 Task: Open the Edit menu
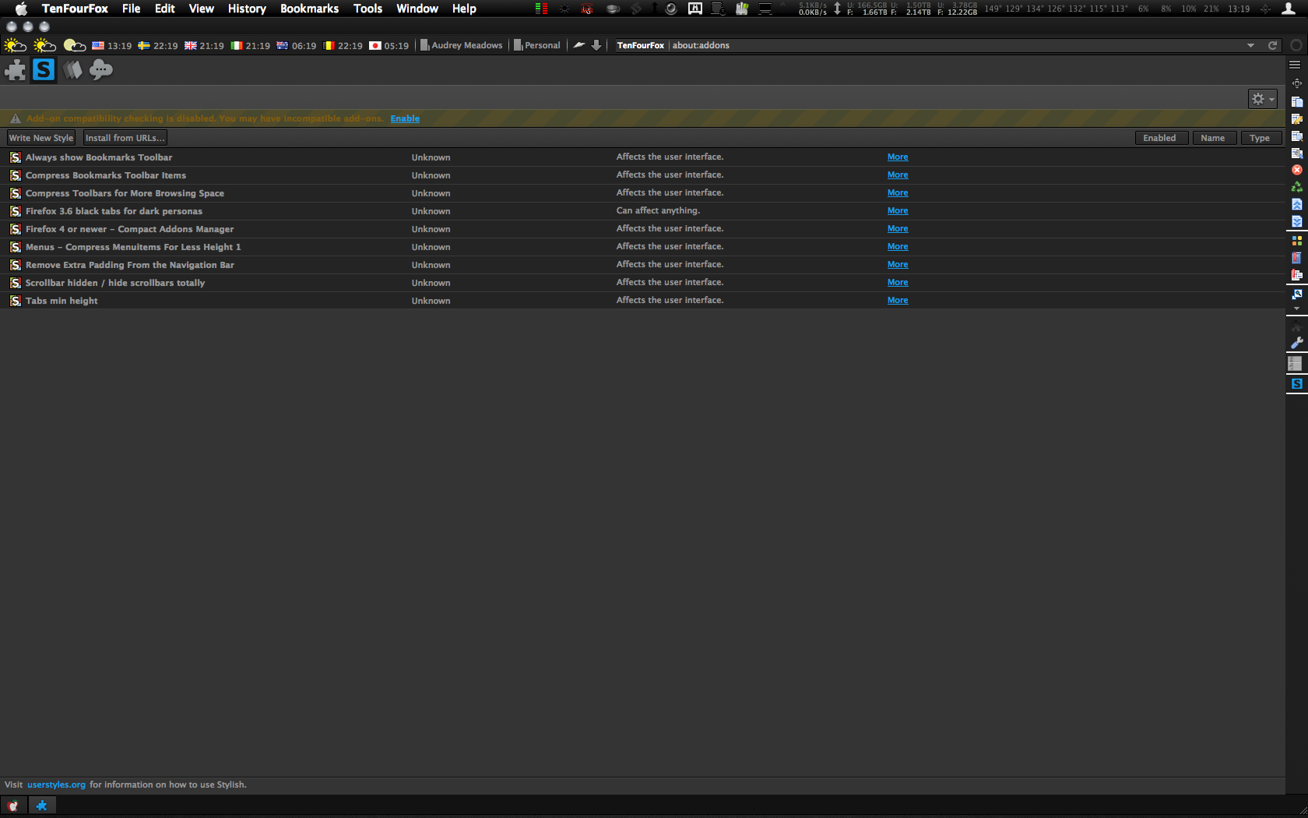pos(164,9)
